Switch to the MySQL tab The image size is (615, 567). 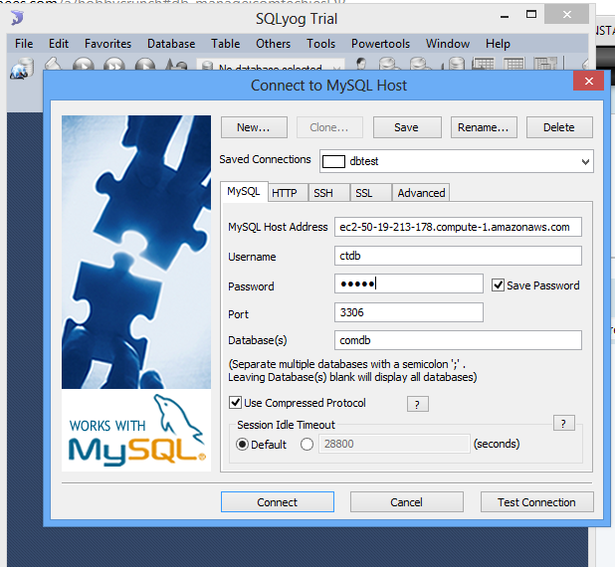click(x=244, y=191)
